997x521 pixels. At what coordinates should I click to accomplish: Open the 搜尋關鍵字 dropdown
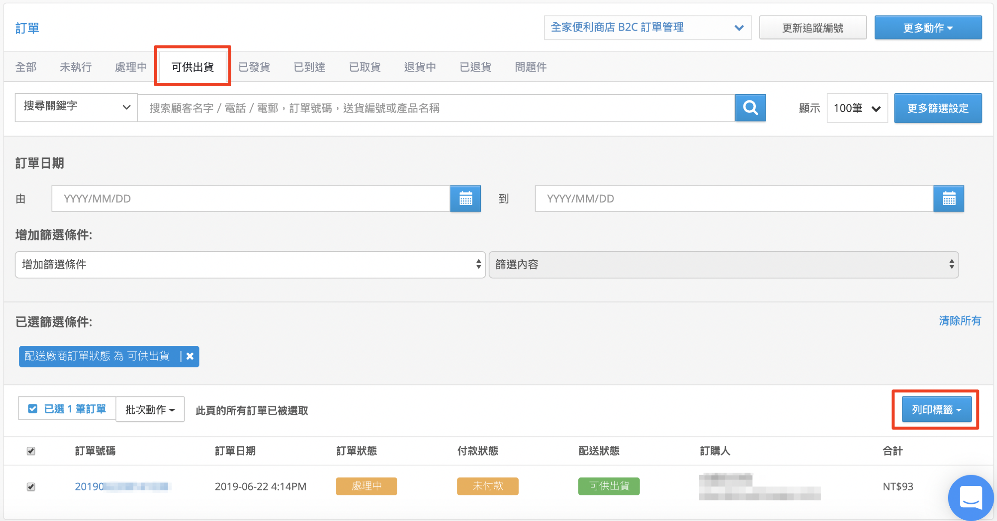(76, 107)
